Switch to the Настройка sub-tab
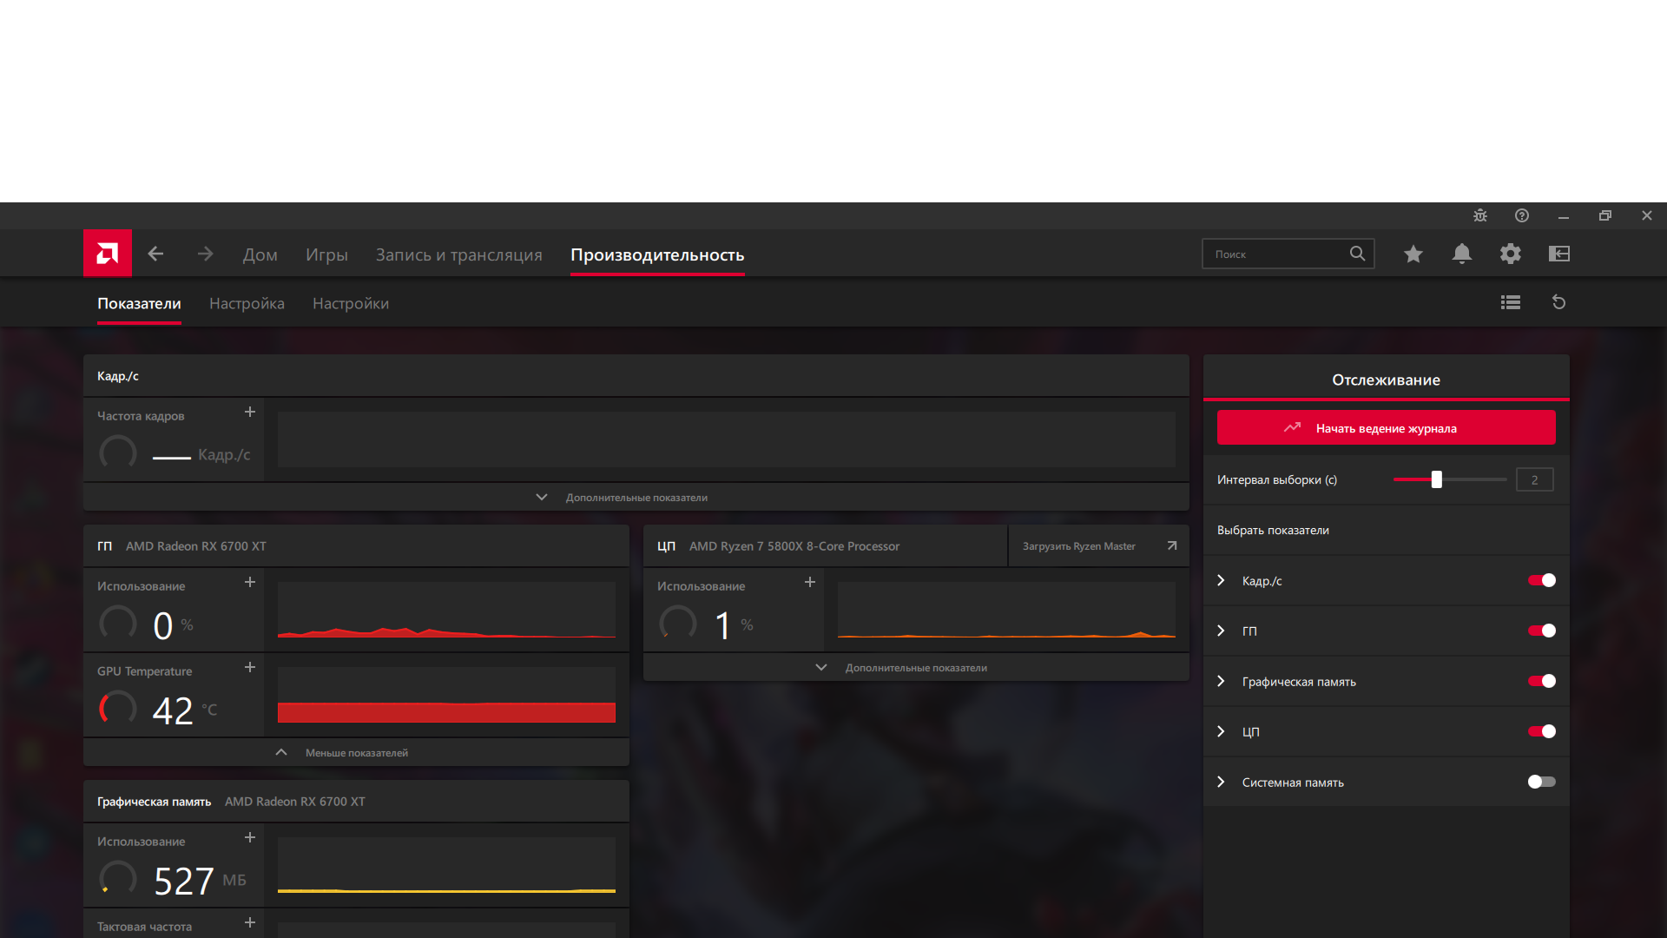Viewport: 1667px width, 938px height. coord(247,303)
